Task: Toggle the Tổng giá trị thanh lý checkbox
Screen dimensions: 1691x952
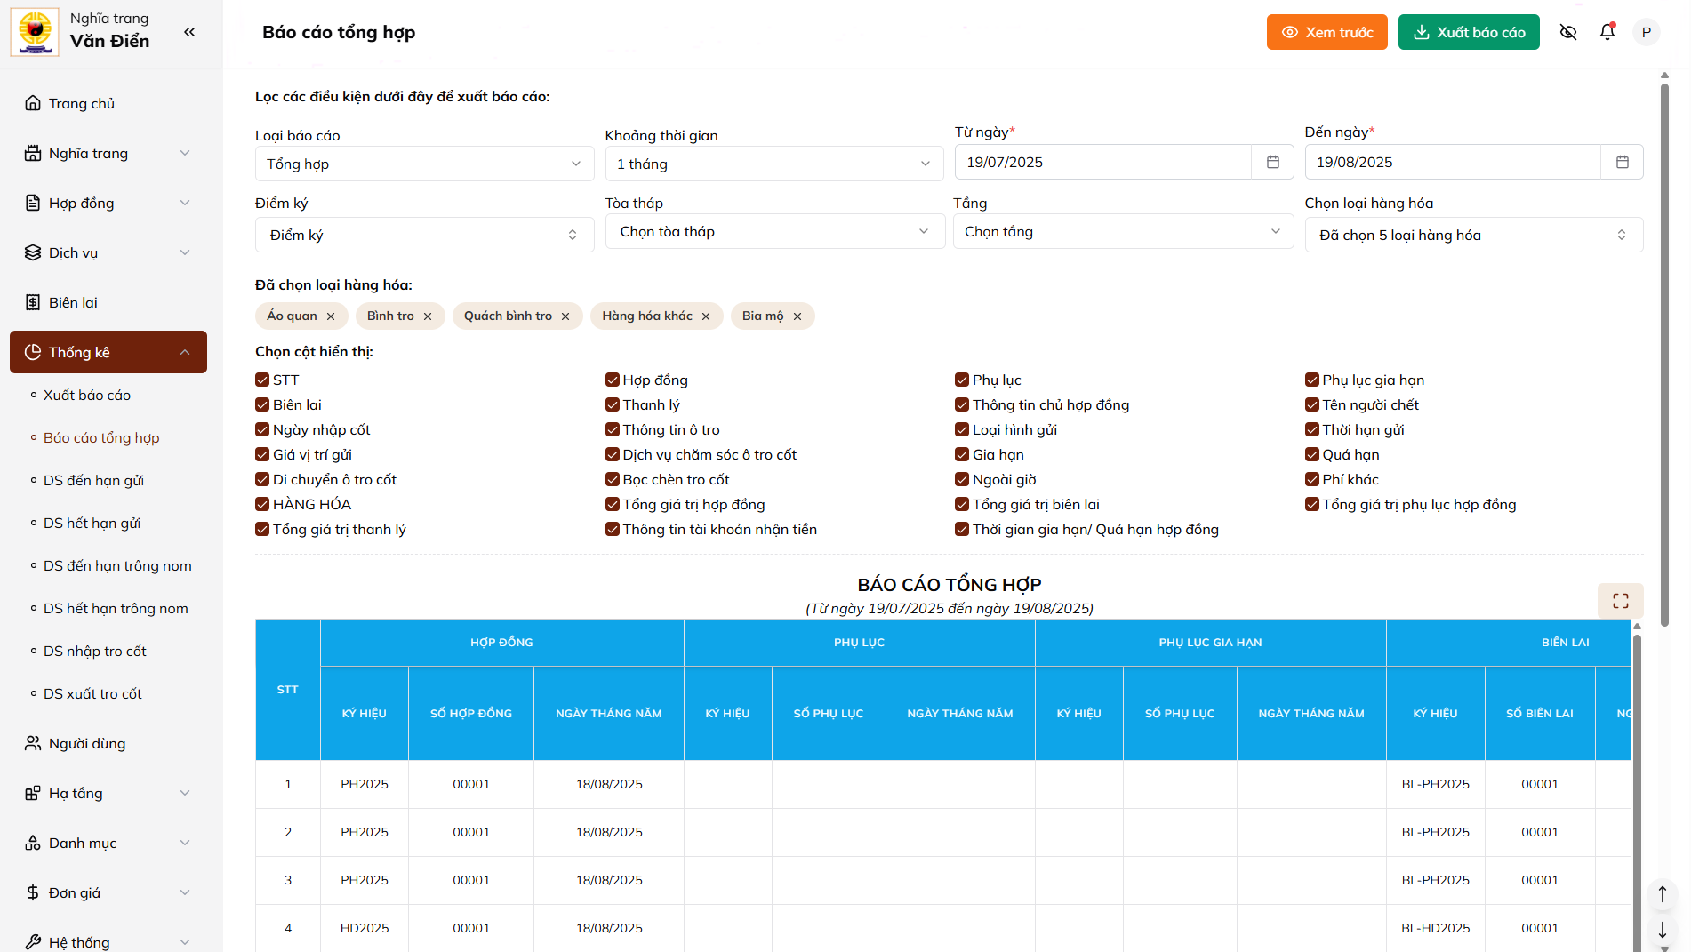Action: 262,530
